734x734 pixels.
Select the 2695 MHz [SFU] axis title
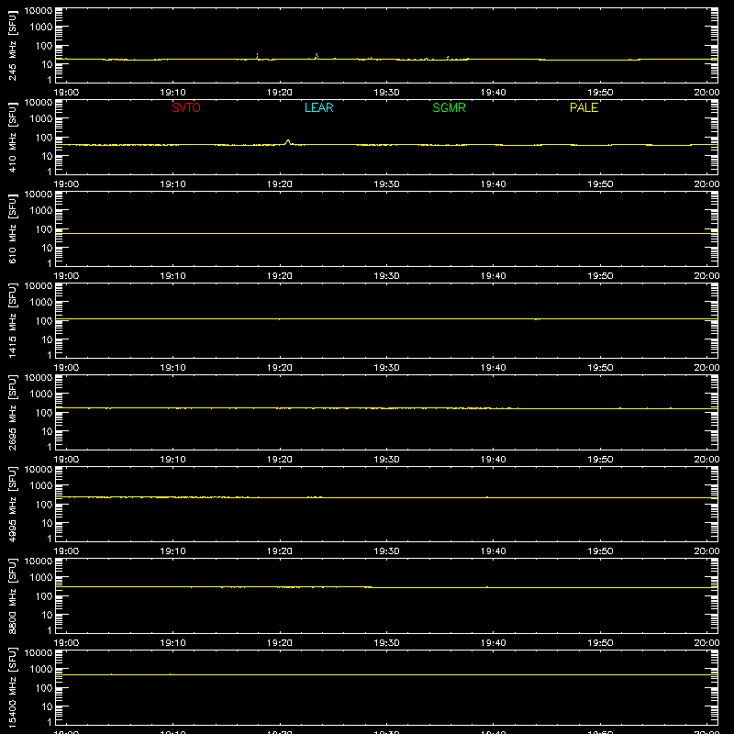tap(12, 412)
